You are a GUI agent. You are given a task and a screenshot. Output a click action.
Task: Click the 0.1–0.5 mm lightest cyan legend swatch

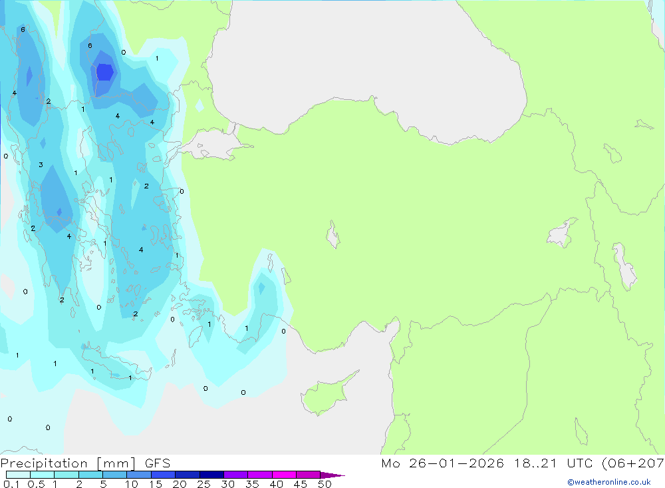(x=18, y=475)
